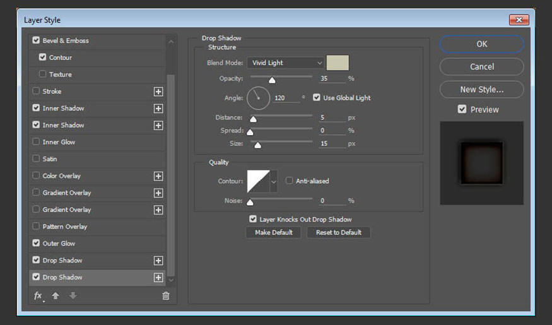Click the Spread slider handle
This screenshot has width=552, height=325.
pos(250,133)
